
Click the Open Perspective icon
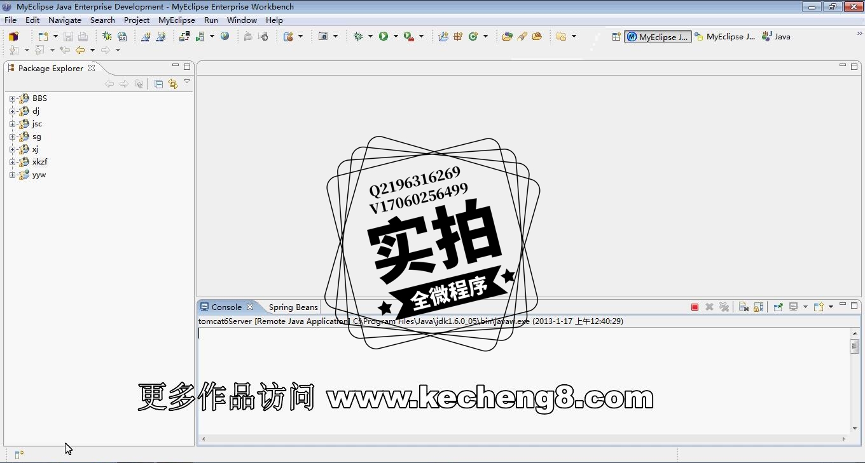616,37
